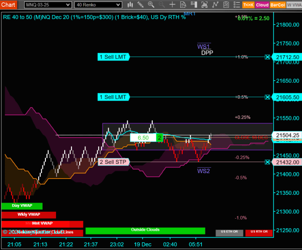Open the strategies clipboard icon
The width and height of the screenshot is (302, 250).
tap(226, 5)
